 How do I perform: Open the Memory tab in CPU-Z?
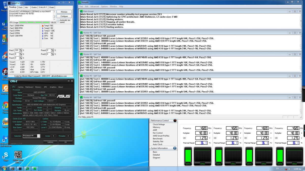point(38,87)
